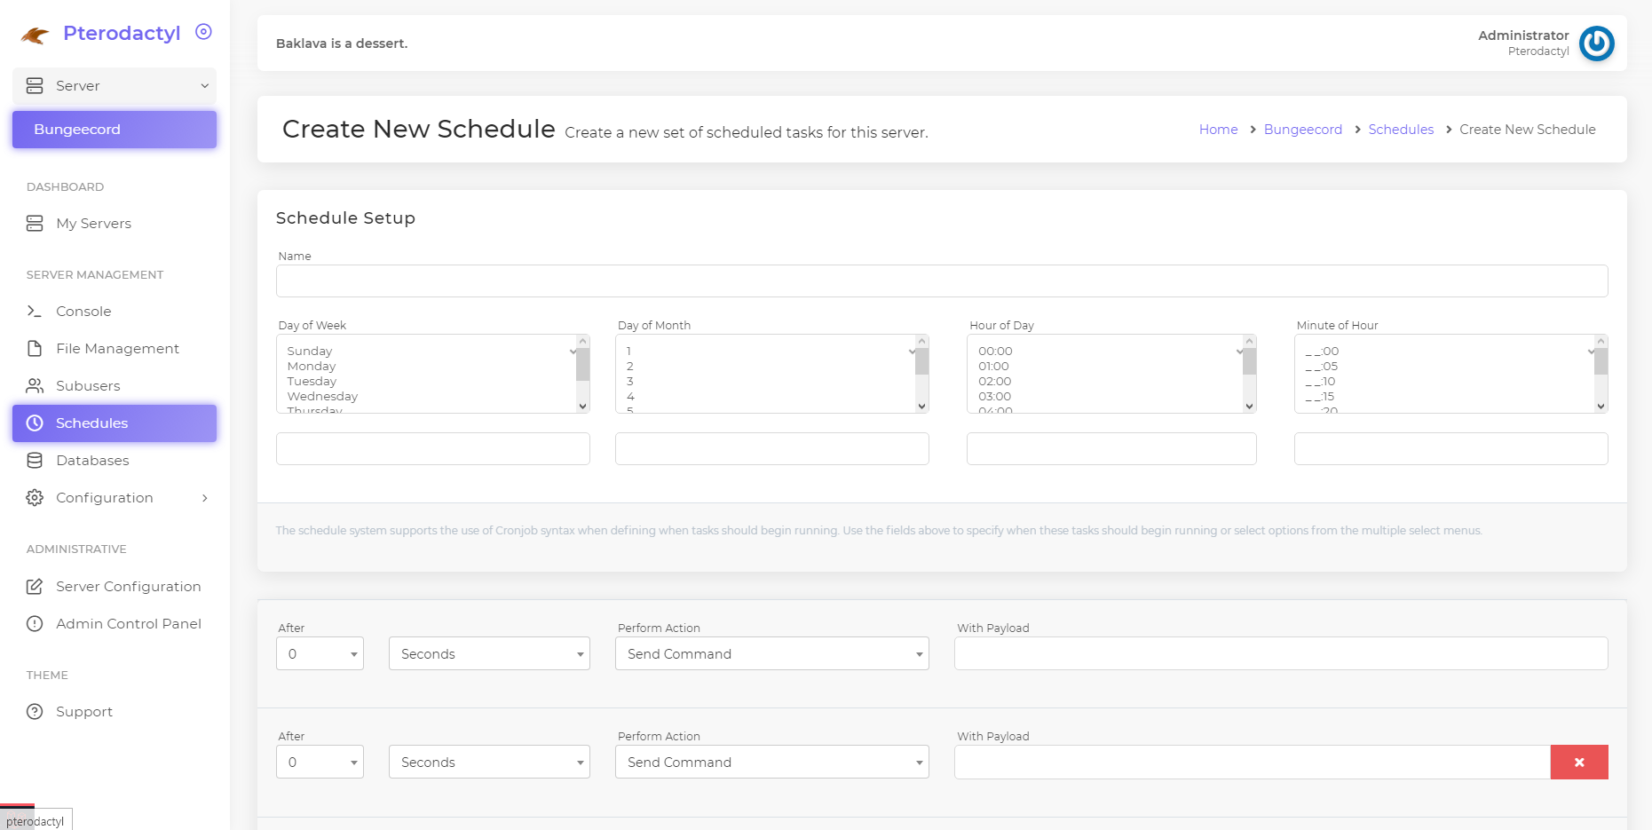Click the schedule Name input field

pos(941,281)
